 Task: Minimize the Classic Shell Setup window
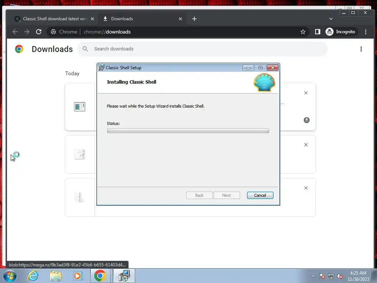click(x=248, y=68)
